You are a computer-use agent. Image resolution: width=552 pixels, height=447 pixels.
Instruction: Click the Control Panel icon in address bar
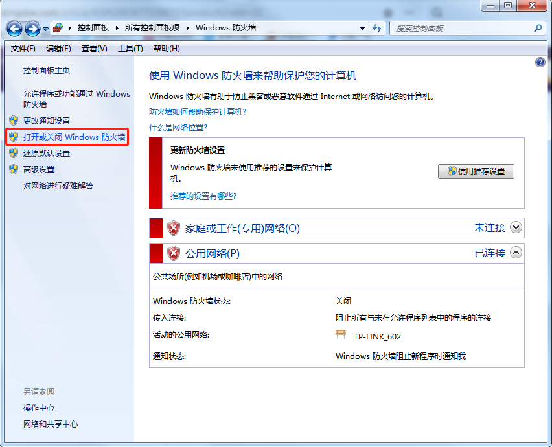58,28
